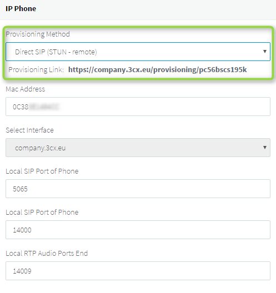Click the Select Interface label
This screenshot has height=293, width=276.
29,130
